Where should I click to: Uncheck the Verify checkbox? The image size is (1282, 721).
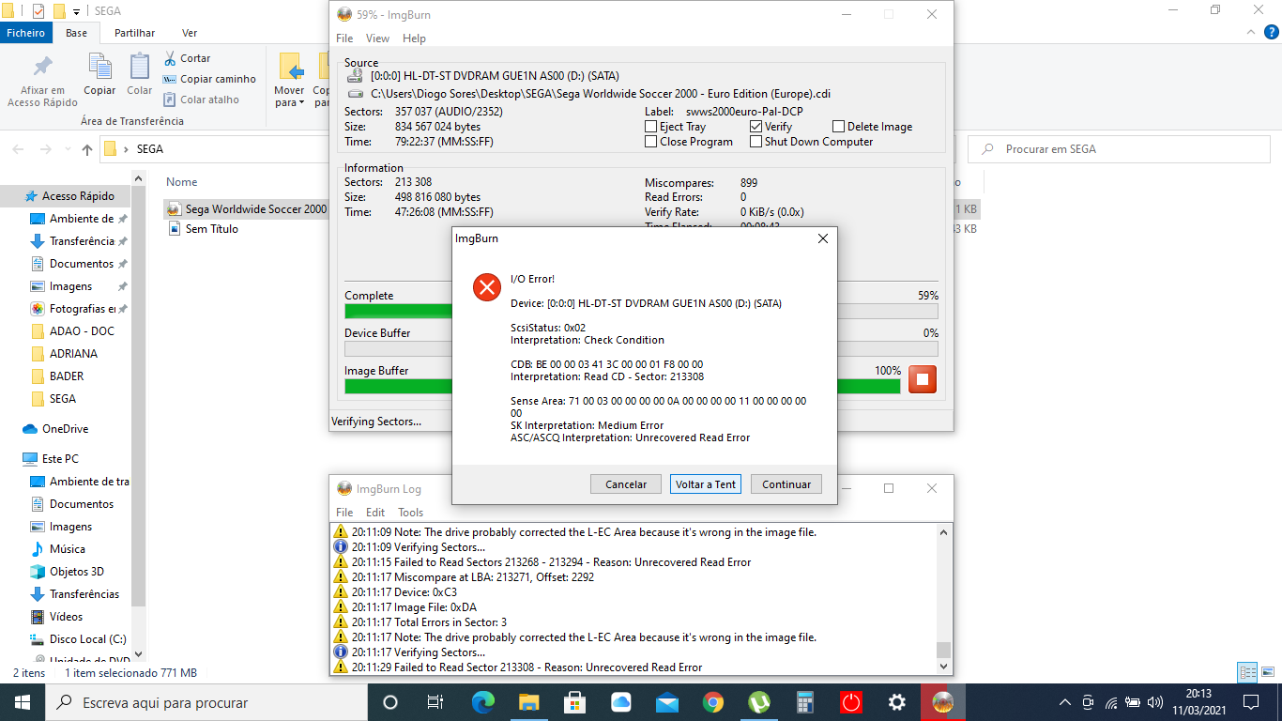[x=756, y=127]
